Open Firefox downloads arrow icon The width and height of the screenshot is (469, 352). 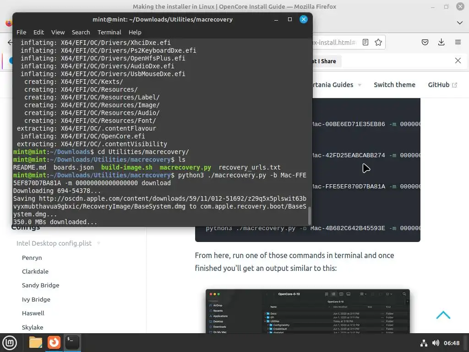pyautogui.click(x=441, y=42)
